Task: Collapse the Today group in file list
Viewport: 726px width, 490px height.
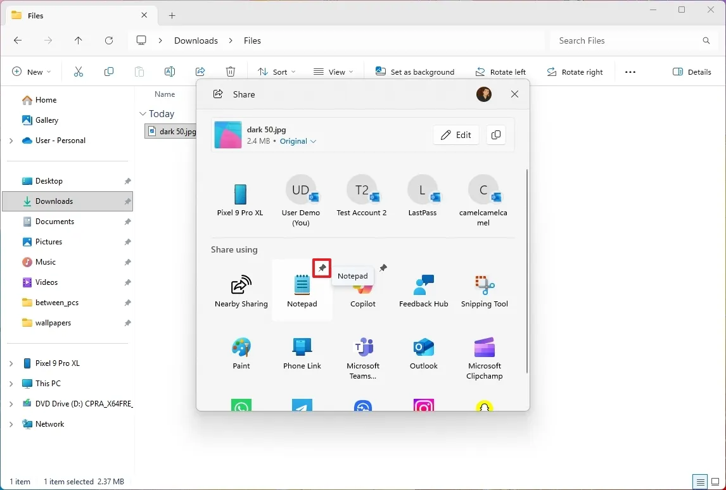Action: pos(143,114)
